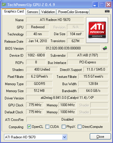The width and height of the screenshot is (113, 143).
Task: Click the DirectX Support label
Action: [x=71, y=70]
